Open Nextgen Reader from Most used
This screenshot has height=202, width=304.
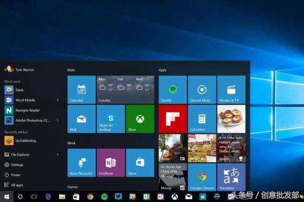coord(31,110)
